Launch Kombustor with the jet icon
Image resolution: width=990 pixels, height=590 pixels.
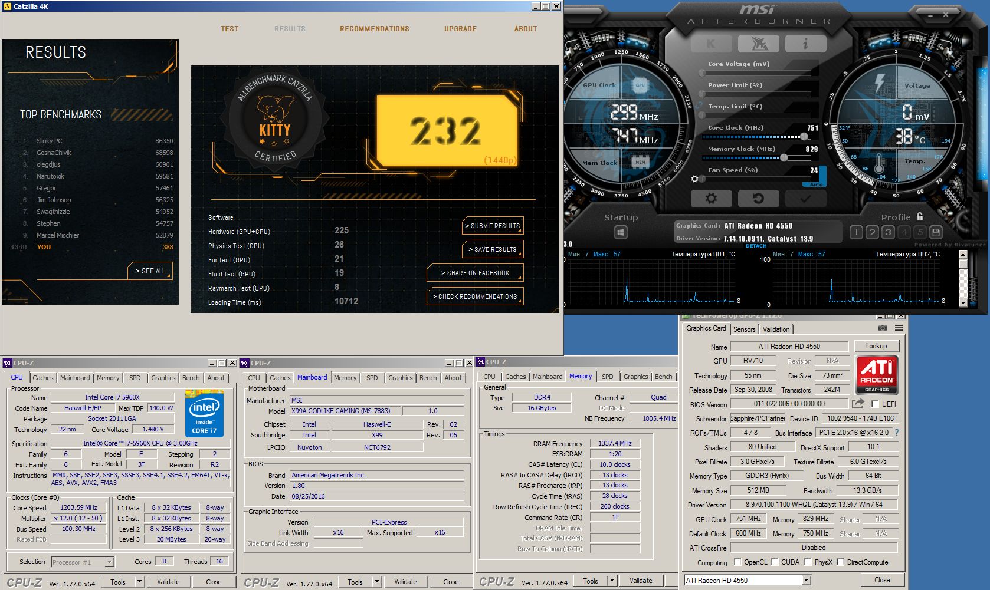758,44
